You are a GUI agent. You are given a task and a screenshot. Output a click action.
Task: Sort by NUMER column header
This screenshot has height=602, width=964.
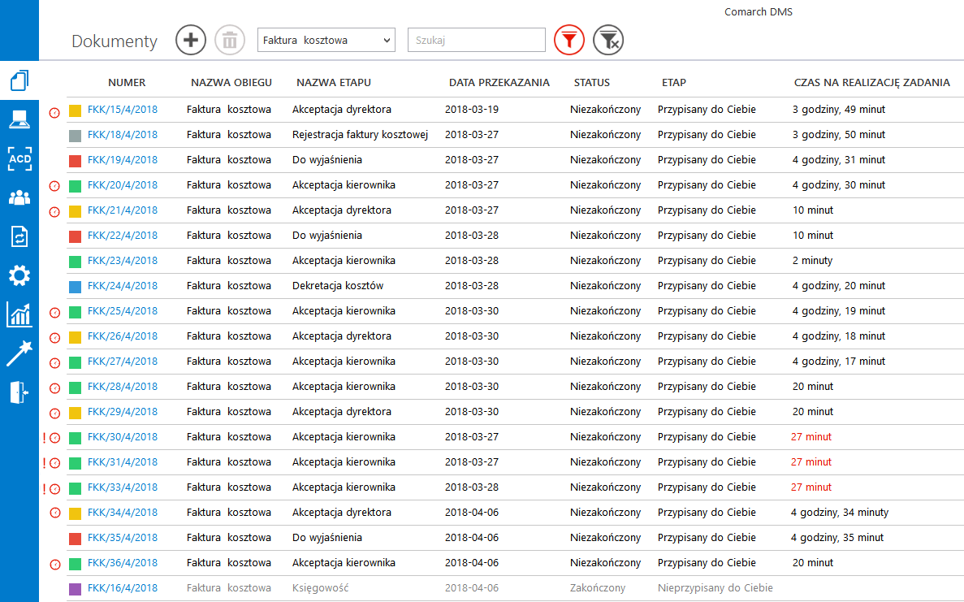click(127, 82)
